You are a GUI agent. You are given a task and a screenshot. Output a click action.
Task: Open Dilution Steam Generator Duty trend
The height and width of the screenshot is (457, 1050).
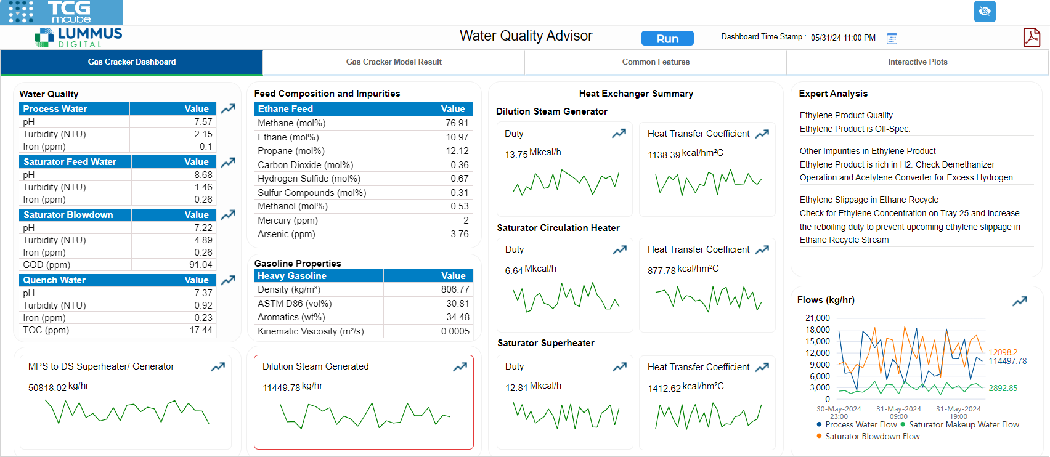click(619, 134)
